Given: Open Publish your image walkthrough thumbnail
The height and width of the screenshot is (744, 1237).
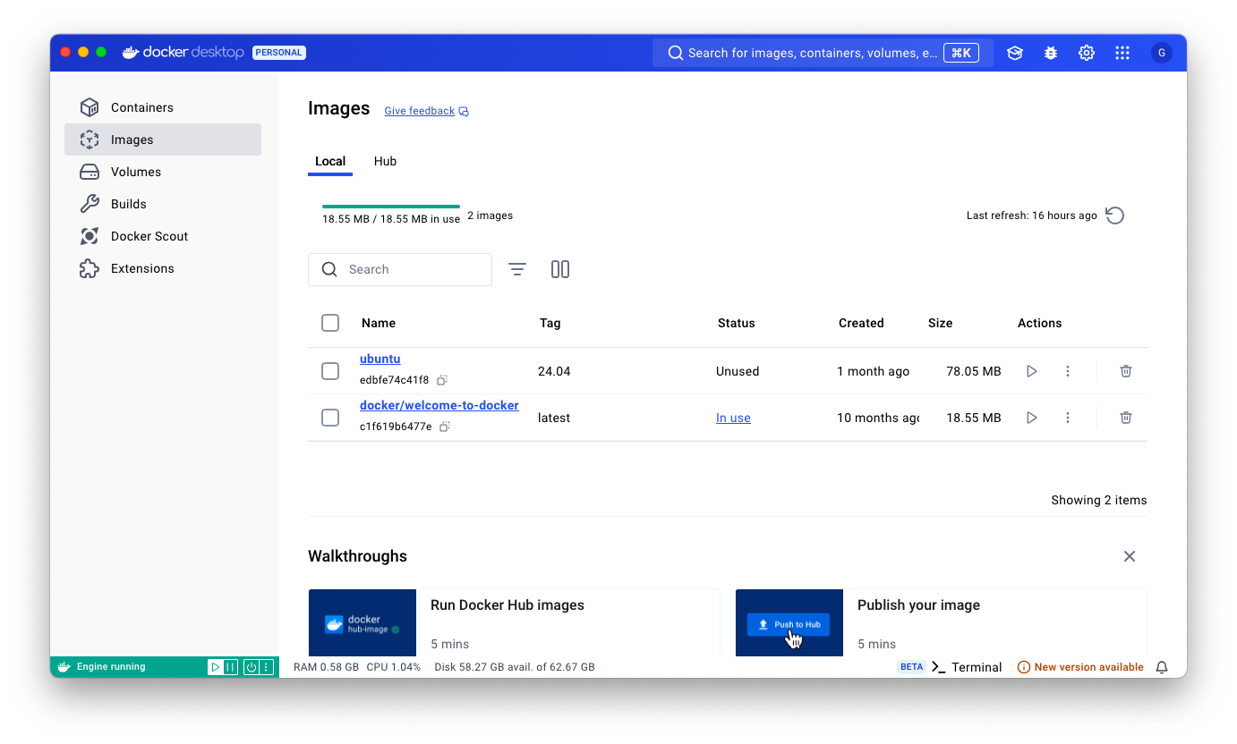Looking at the screenshot, I should coord(789,622).
